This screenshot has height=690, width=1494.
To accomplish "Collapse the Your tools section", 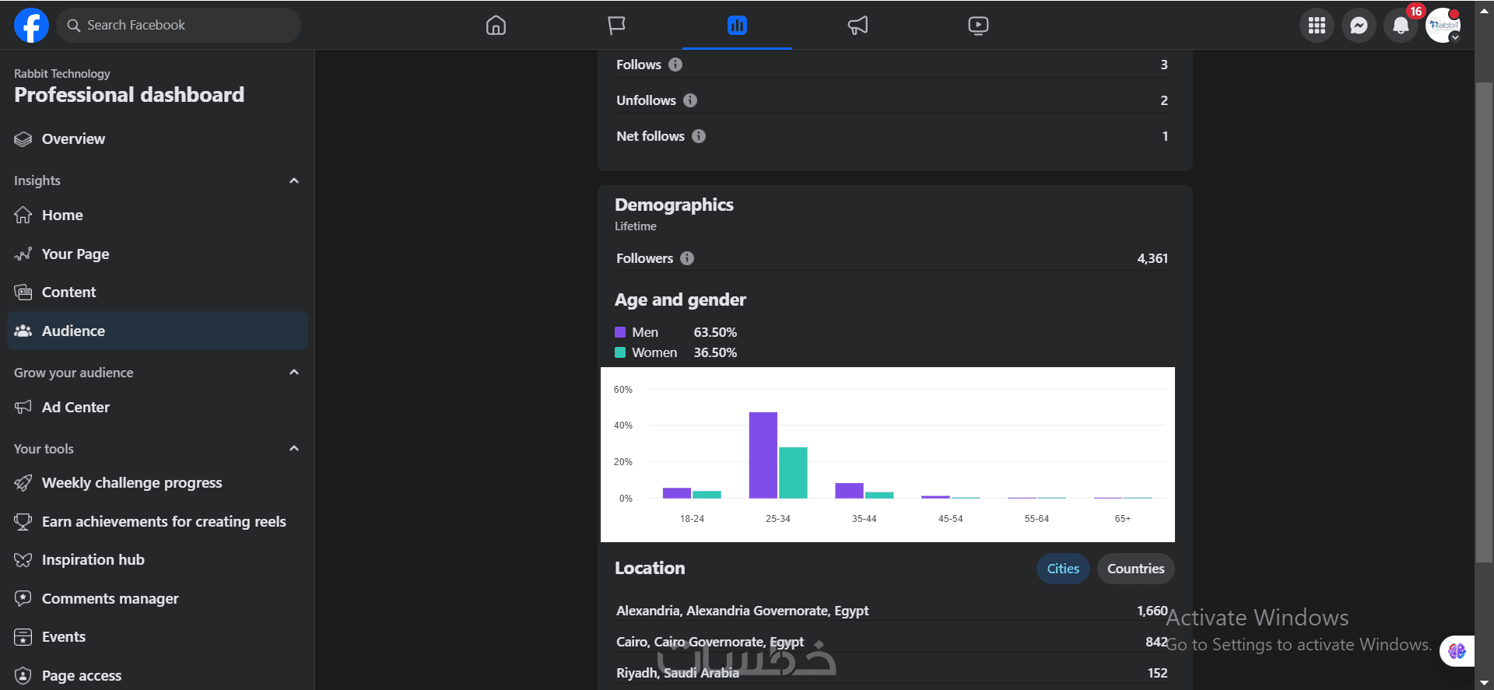I will pos(294,449).
